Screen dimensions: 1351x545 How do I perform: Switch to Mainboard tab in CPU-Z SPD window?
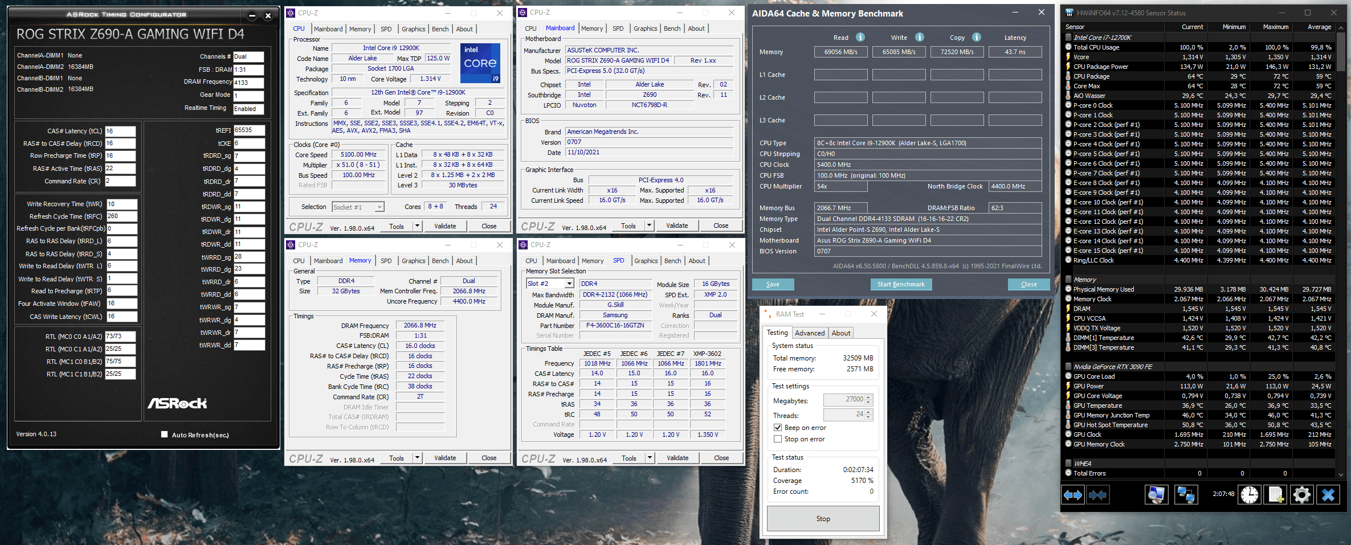561,261
